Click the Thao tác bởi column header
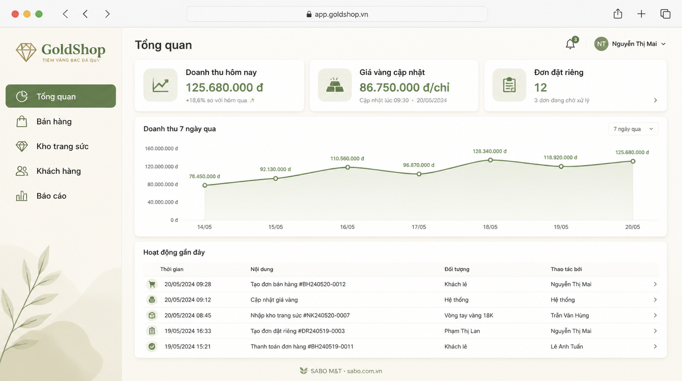 [566, 269]
